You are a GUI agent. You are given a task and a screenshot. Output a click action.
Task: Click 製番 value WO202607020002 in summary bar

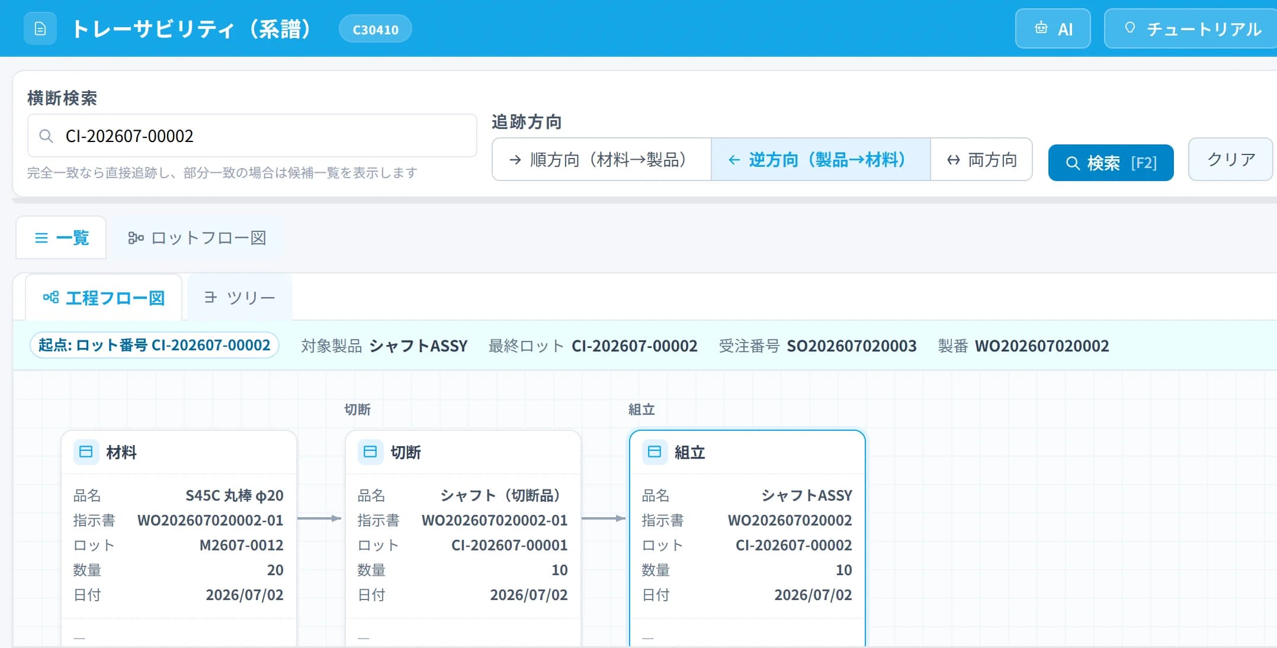(x=1042, y=346)
